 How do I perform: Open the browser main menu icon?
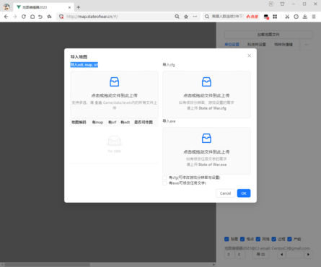(x=314, y=17)
